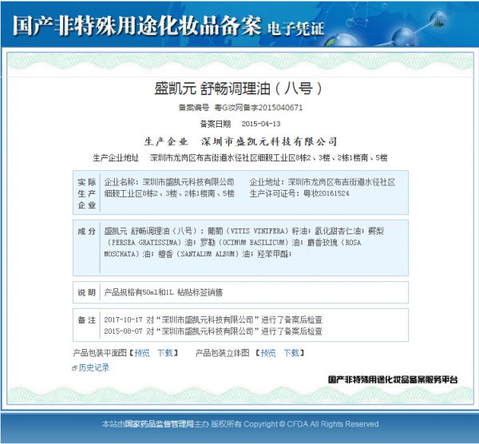Download the 产品包装立体图 image
Screen dimensions: 479x444
291,353
